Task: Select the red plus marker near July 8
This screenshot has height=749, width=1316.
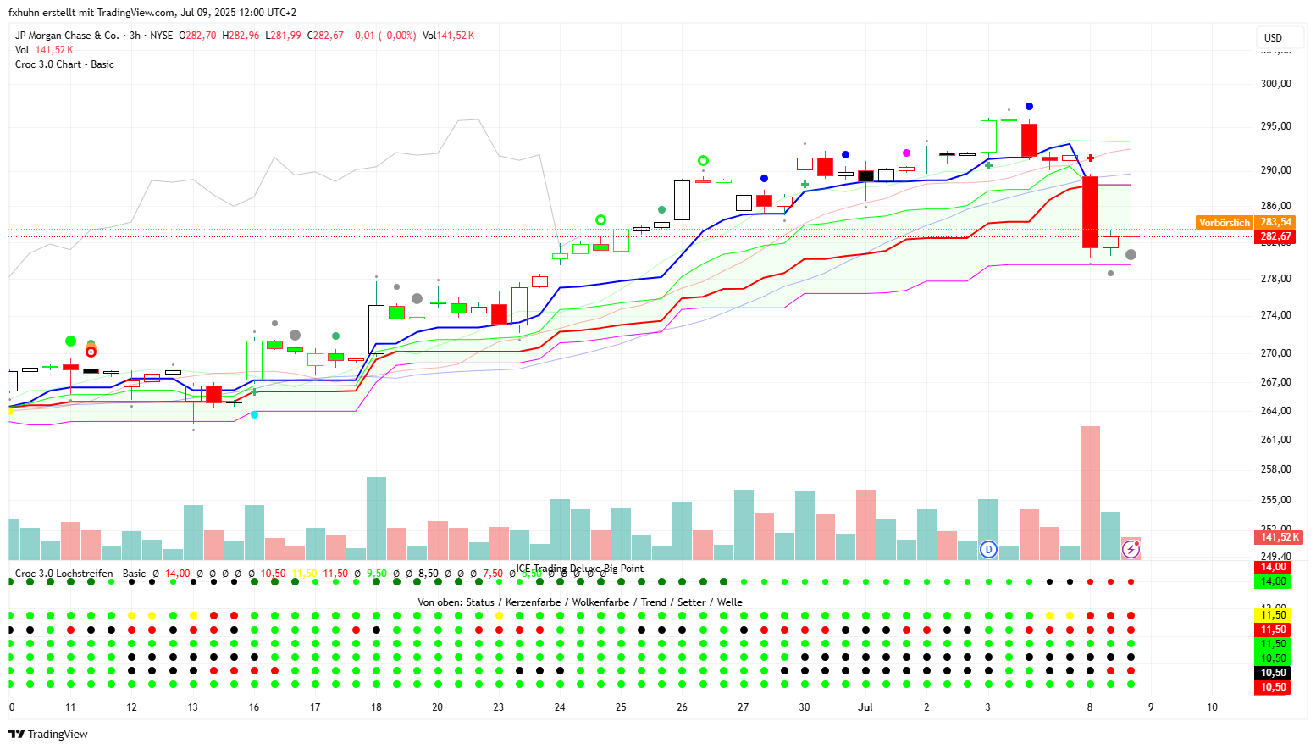Action: click(1091, 158)
